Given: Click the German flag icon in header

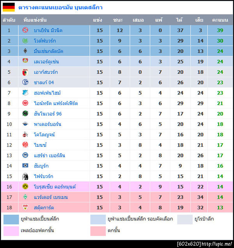Looking at the screenshot, I should [9, 7].
